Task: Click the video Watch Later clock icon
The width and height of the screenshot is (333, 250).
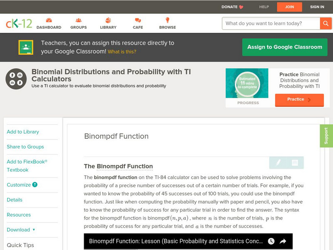Action: point(271,241)
